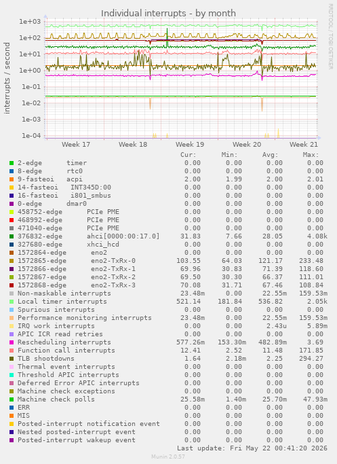Click the RRDTOOL / TOBI OETIKER watermark
This screenshot has height=464, width=337.
coord(331,37)
